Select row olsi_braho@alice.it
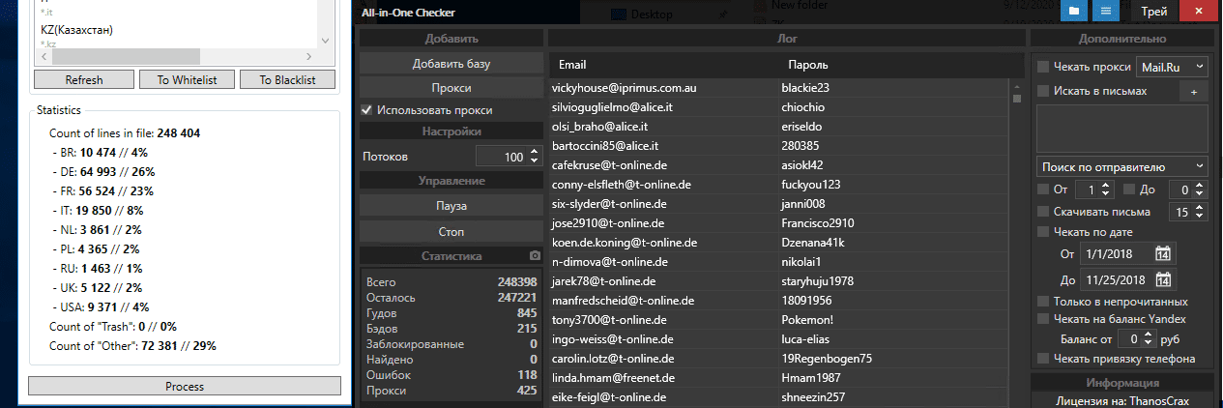The image size is (1223, 408). pyautogui.click(x=778, y=127)
